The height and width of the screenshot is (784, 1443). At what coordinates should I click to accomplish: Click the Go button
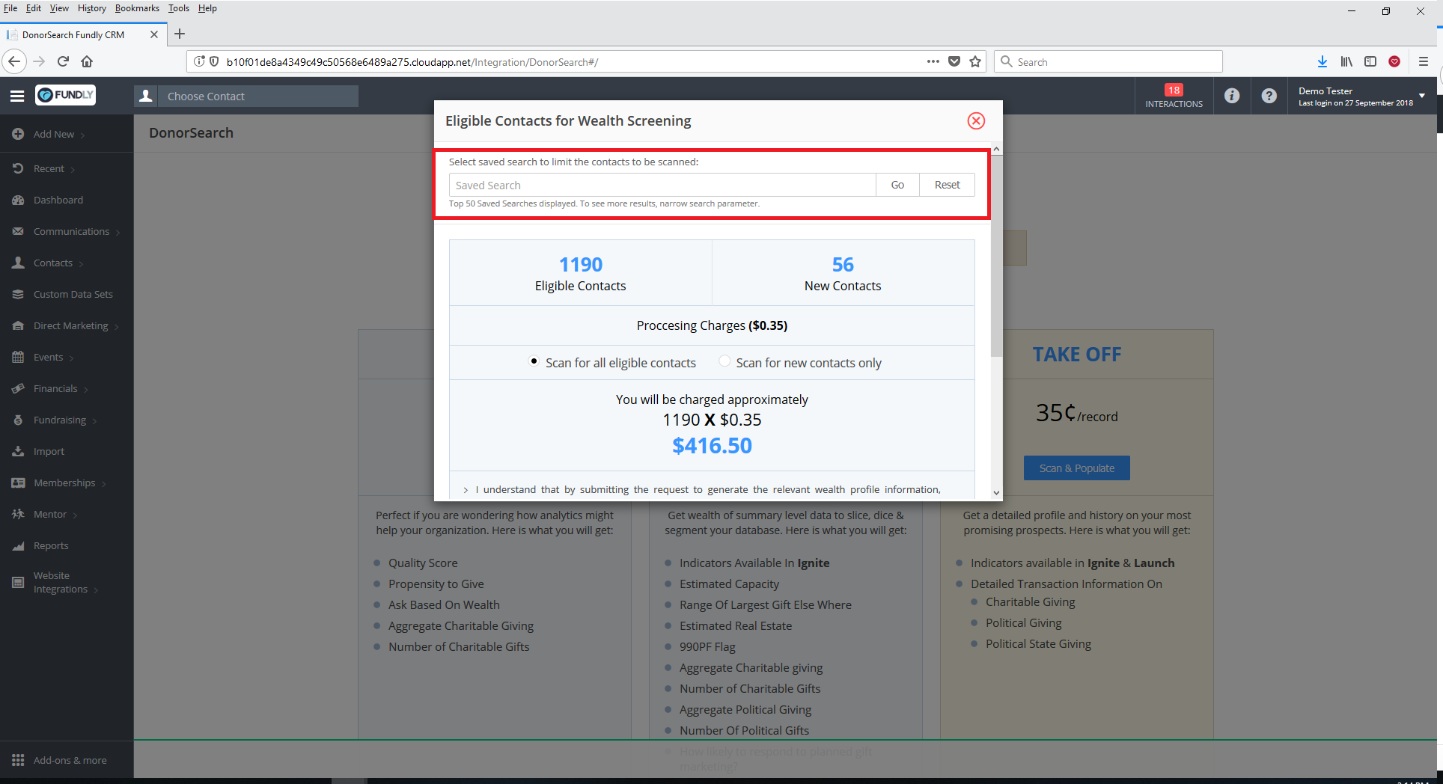pos(897,185)
